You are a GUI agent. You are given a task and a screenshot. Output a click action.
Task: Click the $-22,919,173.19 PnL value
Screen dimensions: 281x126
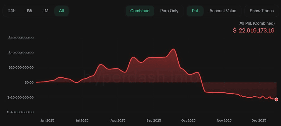pos(254,30)
